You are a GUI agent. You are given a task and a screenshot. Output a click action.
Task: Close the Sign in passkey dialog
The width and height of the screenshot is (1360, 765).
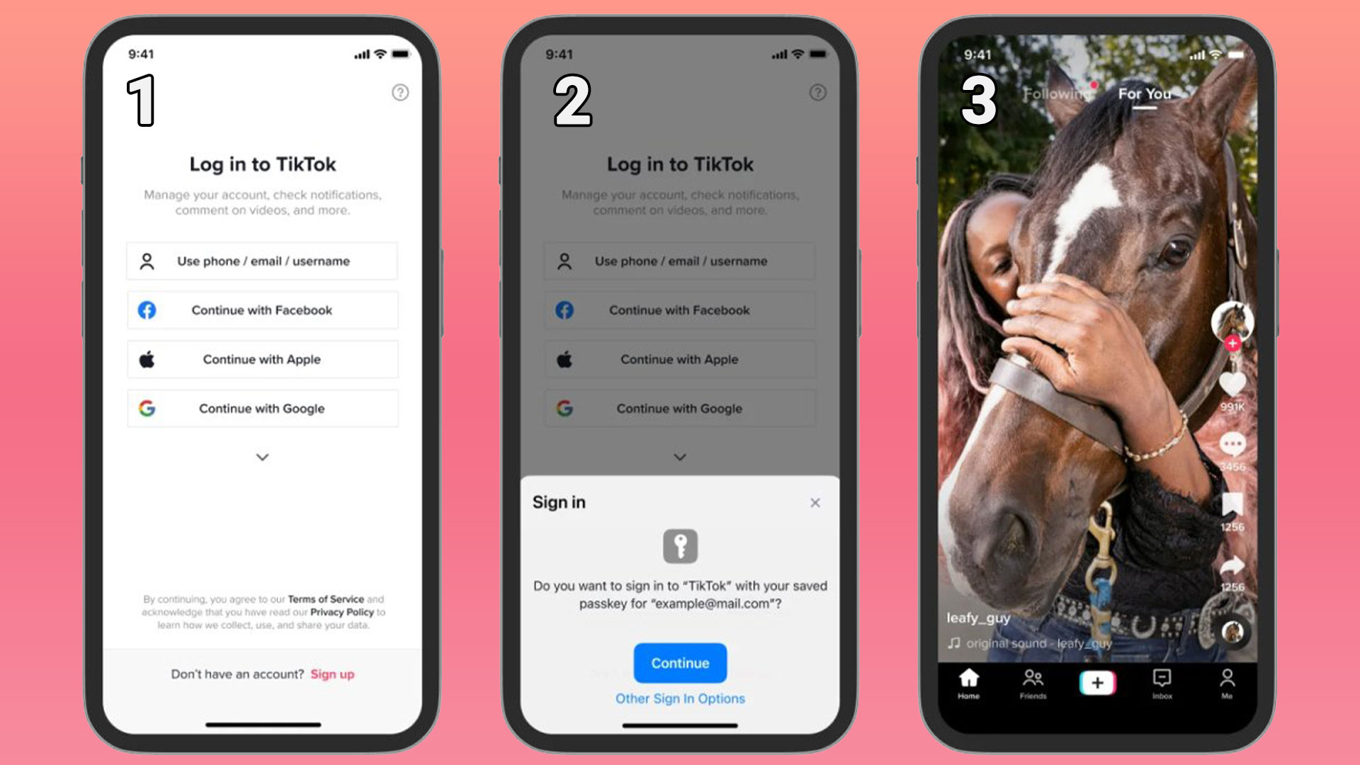point(814,502)
